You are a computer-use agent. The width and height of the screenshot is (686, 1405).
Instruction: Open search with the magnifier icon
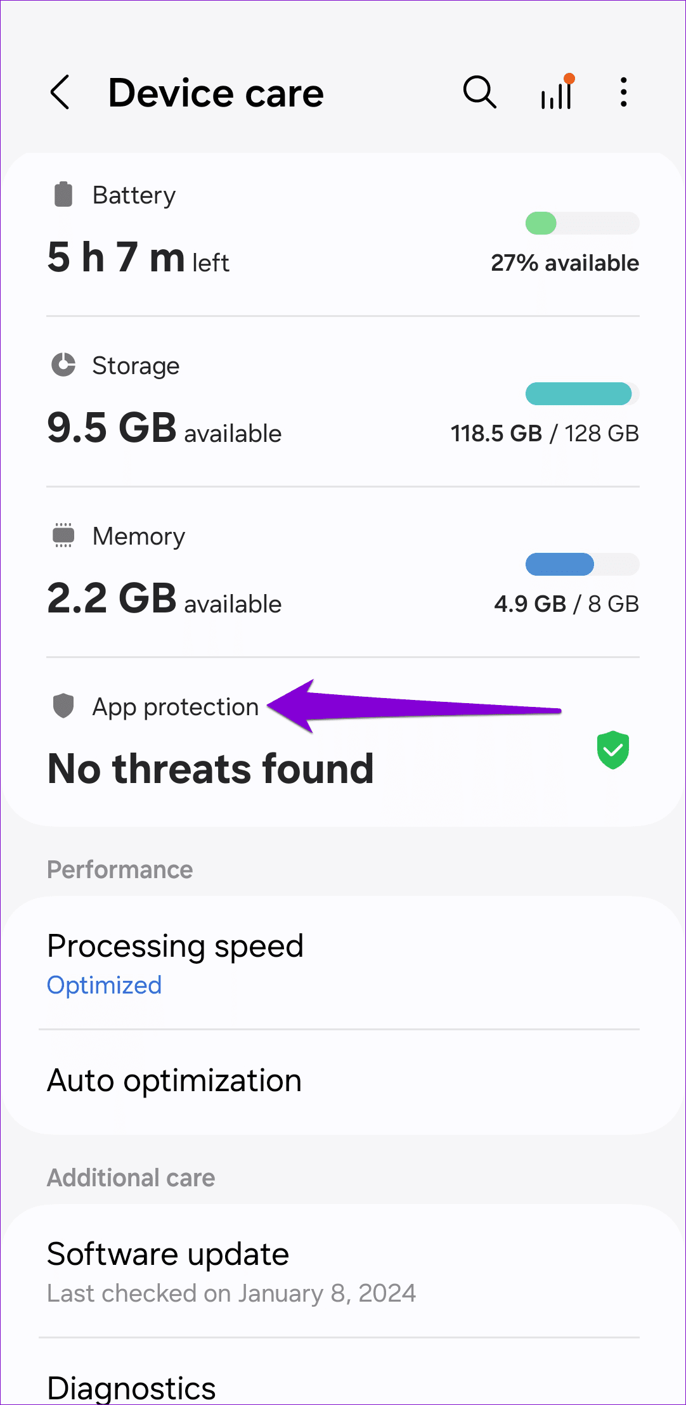tap(479, 93)
